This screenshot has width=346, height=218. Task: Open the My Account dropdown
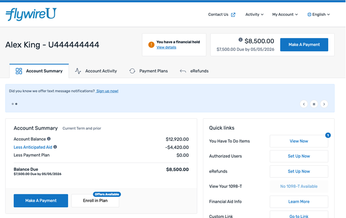pos(285,14)
